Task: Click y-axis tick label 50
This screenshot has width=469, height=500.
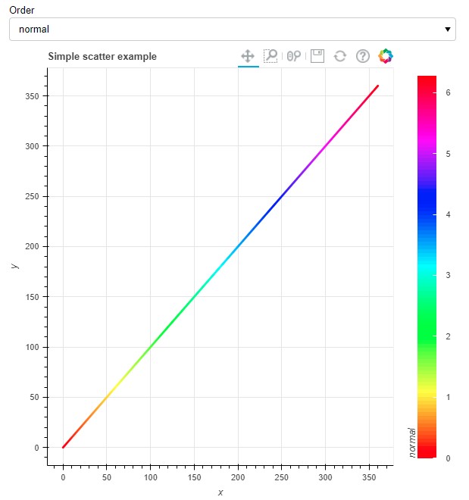Action: pos(34,397)
